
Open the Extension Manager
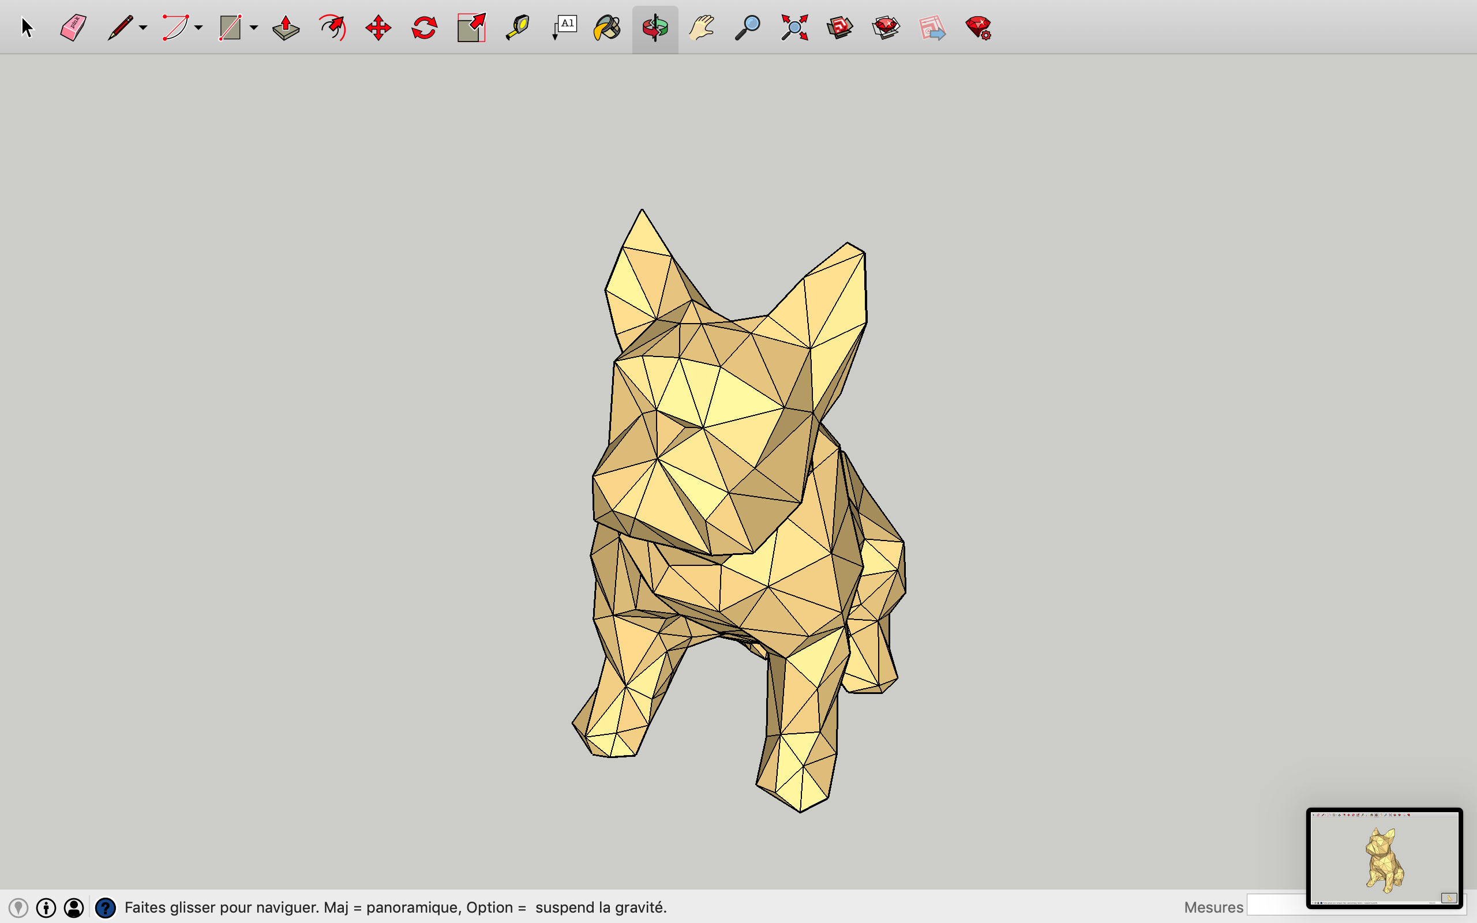click(x=979, y=28)
